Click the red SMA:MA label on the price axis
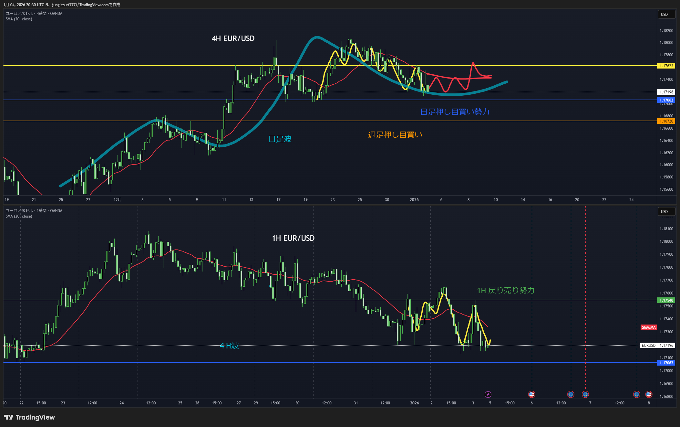The image size is (680, 427). pyautogui.click(x=648, y=327)
